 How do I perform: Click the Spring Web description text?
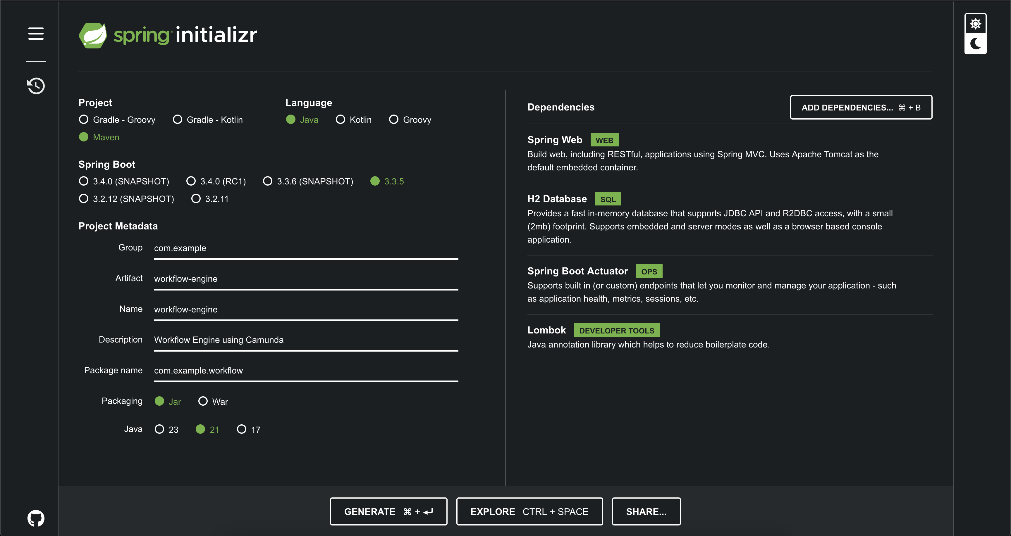coord(703,161)
